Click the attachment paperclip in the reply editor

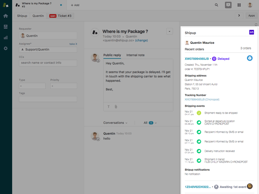tap(116, 107)
